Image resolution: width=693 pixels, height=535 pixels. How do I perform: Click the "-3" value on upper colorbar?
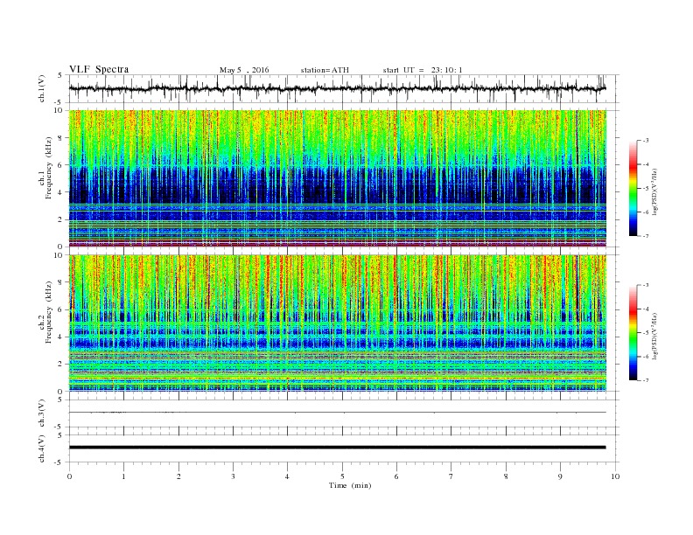pos(646,141)
